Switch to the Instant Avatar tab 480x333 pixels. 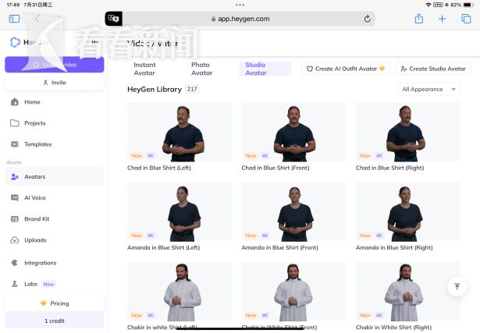tap(144, 69)
